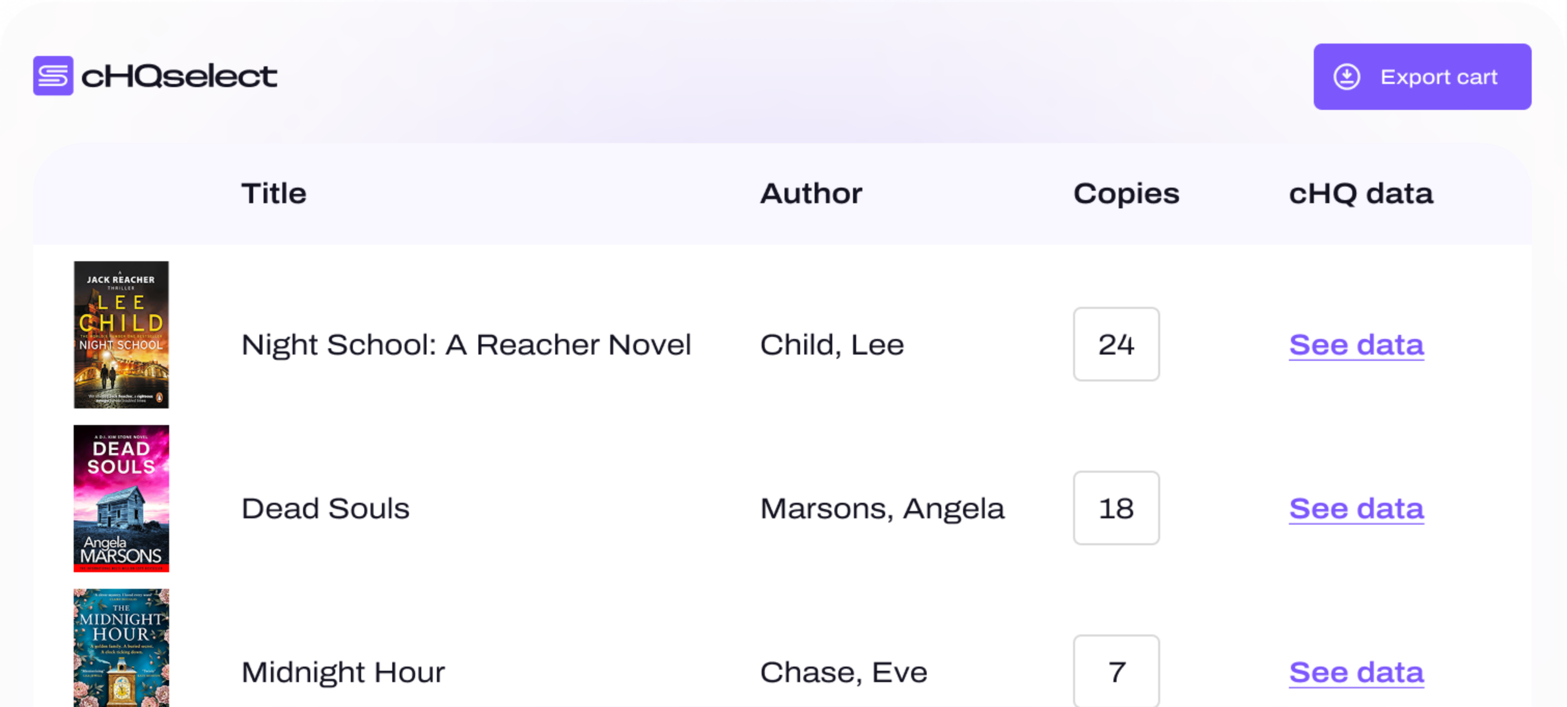This screenshot has width=1567, height=707.
Task: Open the Dead Souls book cover thumbnail
Action: [x=121, y=499]
